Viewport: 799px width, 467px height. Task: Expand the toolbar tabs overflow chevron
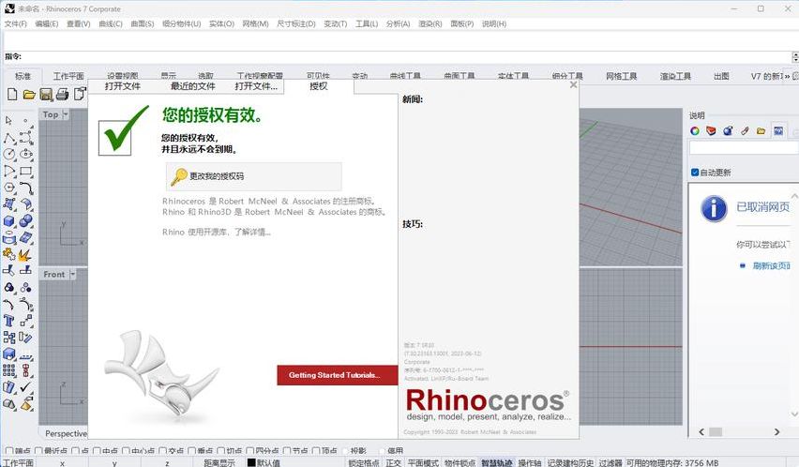click(x=787, y=76)
